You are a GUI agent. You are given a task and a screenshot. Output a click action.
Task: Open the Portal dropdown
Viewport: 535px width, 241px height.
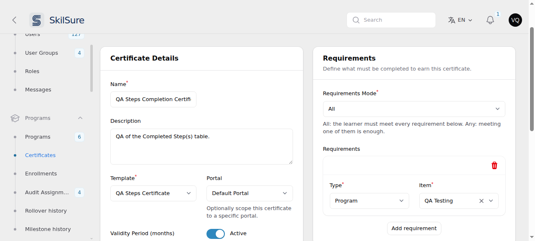tap(250, 193)
